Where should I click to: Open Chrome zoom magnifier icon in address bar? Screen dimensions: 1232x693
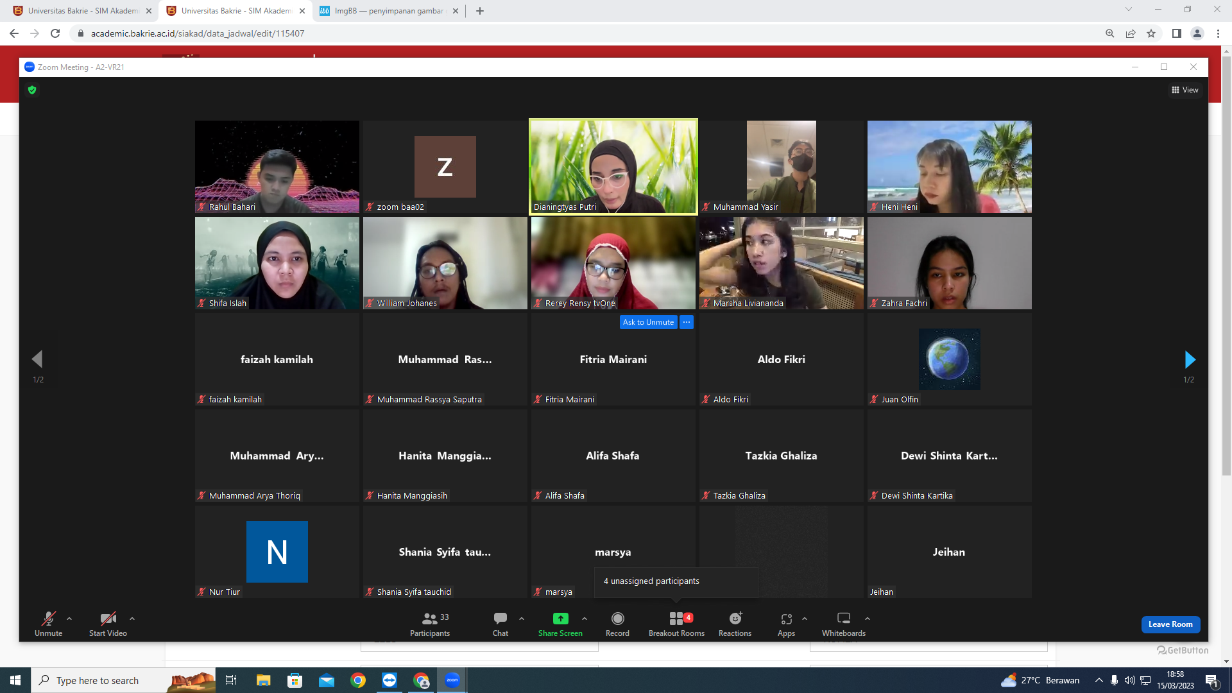pyautogui.click(x=1110, y=33)
